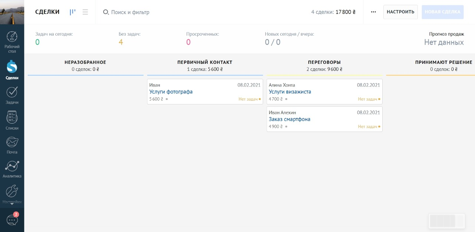Click Прогноз продаж Нет данных
The width and height of the screenshot is (475, 232).
pyautogui.click(x=444, y=42)
